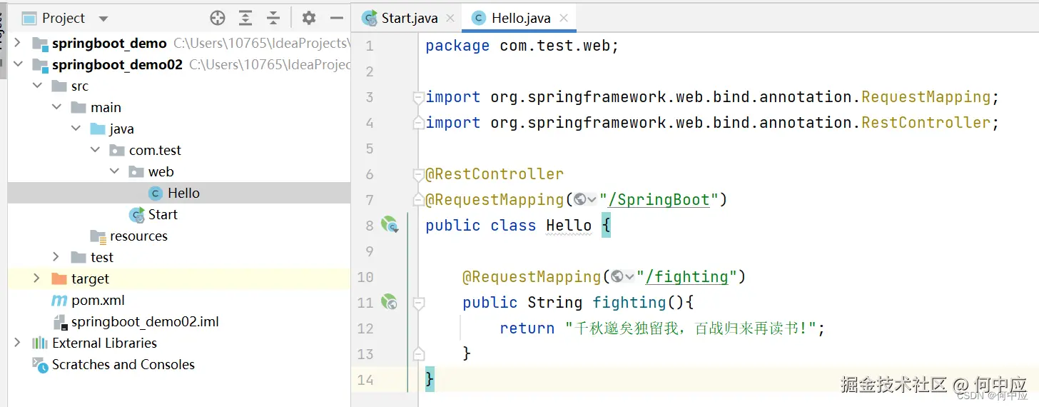Click the Collapse All toolbar icon

[273, 18]
